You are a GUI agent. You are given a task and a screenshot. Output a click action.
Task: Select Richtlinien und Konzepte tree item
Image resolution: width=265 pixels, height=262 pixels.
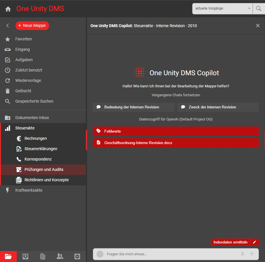tap(43, 180)
